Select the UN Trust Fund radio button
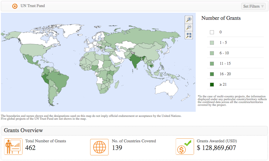Image resolution: width=269 pixels, height=161 pixels. pos(15,6)
